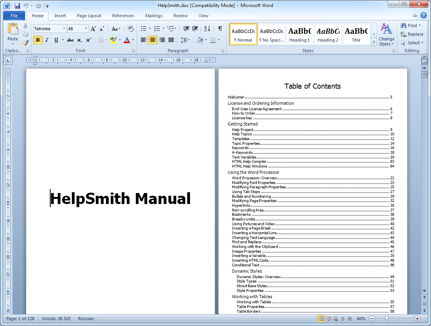Zoom out with minus button
The height and width of the screenshot is (326, 431).
coord(372,319)
